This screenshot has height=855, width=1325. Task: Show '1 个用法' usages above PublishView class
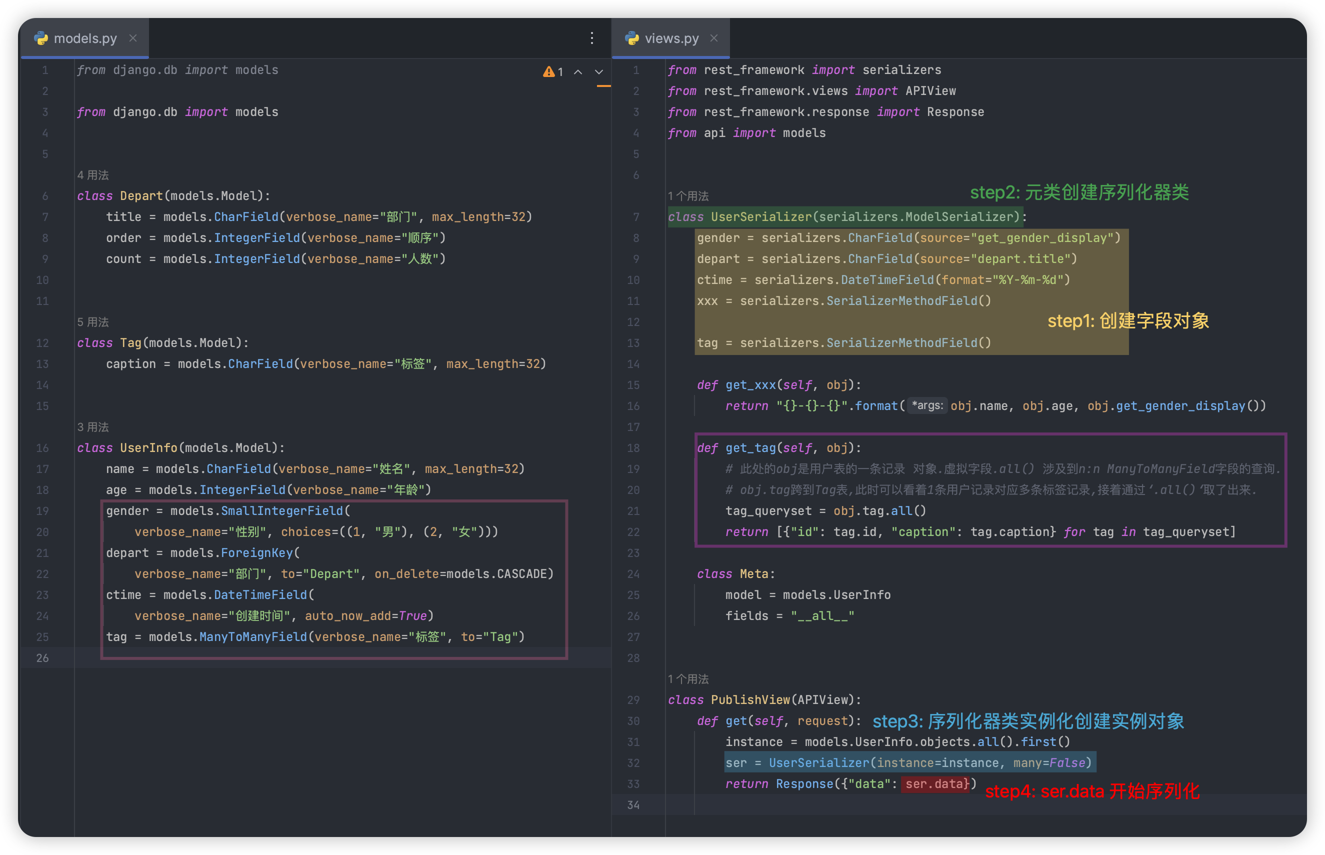tap(688, 679)
